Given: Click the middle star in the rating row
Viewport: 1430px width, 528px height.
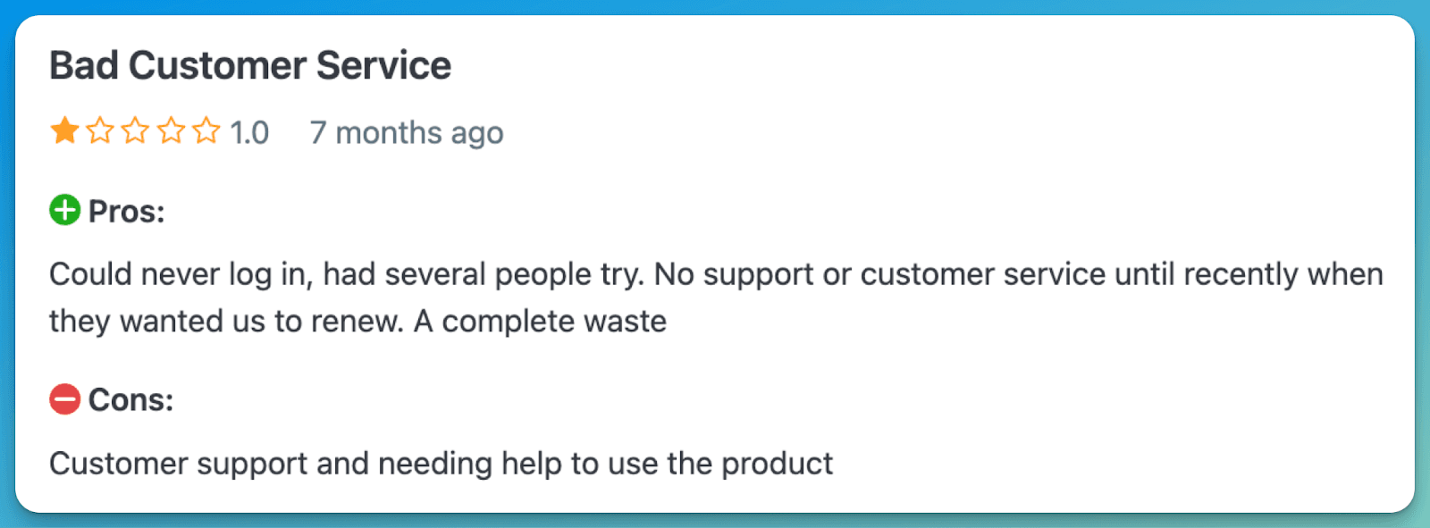Looking at the screenshot, I should point(136,131).
